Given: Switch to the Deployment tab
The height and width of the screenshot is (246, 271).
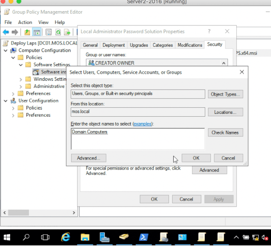Looking at the screenshot, I should pos(113,45).
